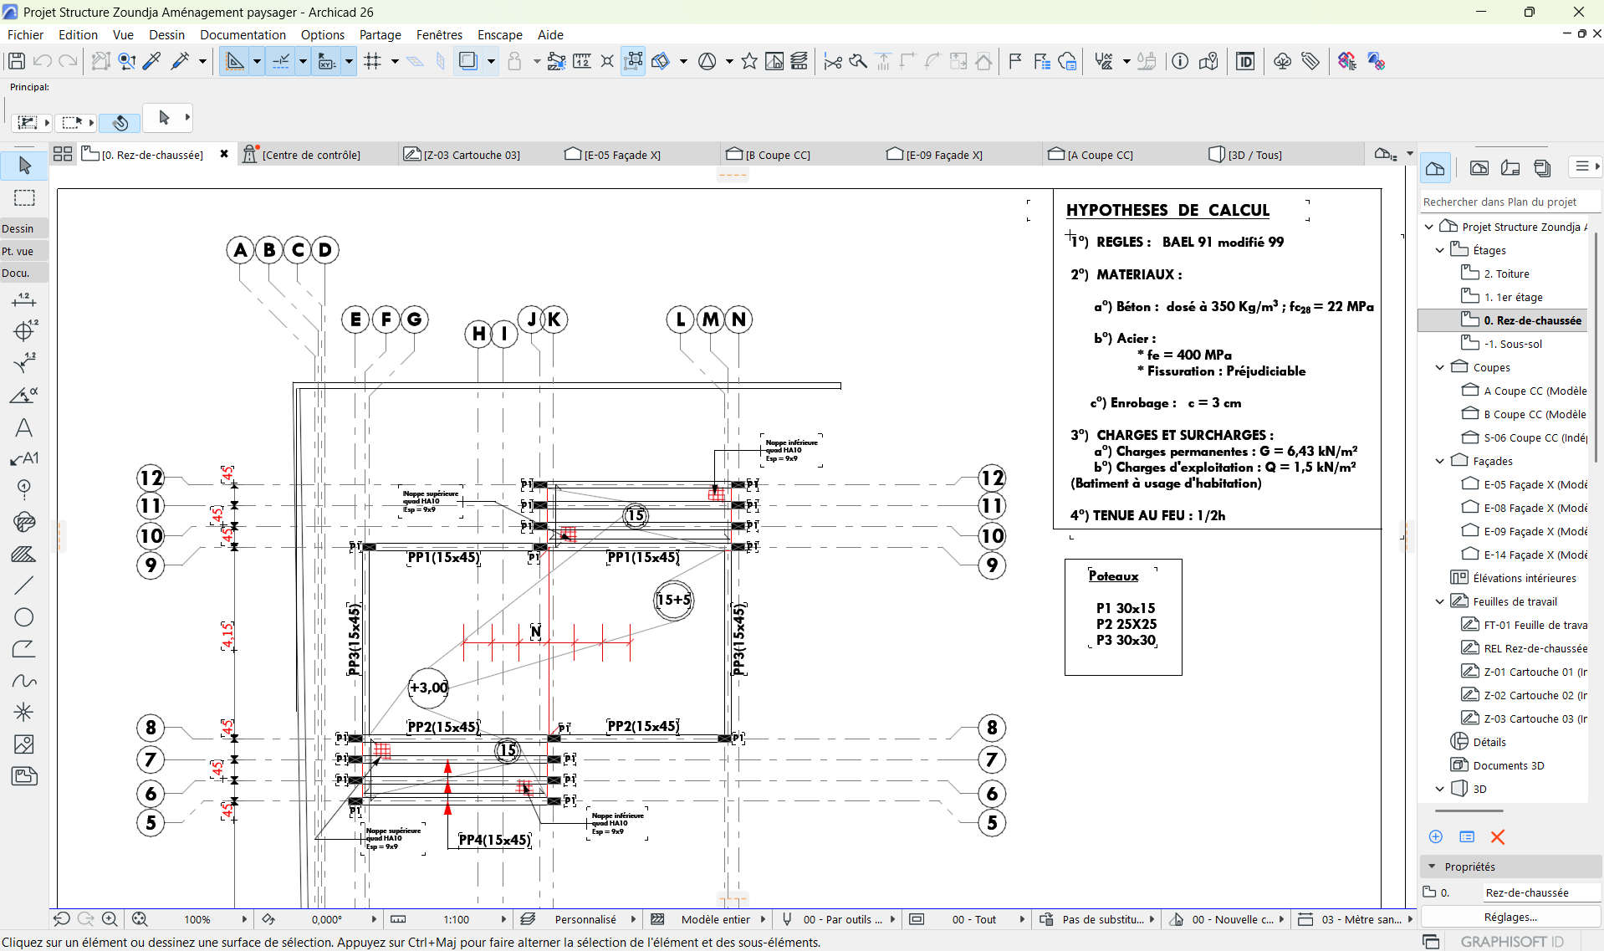Toggle the quick selection magnet button
1604x951 pixels.
[120, 123]
